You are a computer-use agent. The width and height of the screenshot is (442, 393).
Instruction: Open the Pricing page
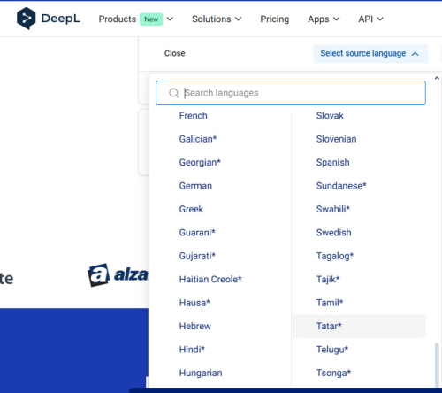[x=274, y=19]
